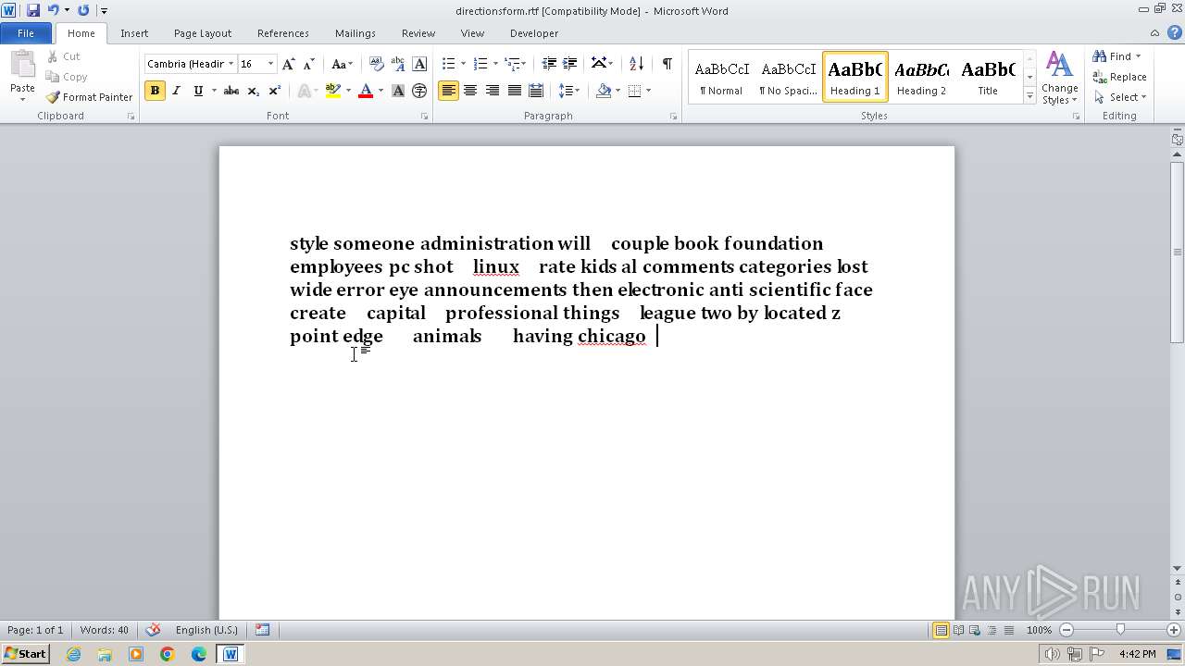Apply the Title style
1185x666 pixels.
pos(988,76)
